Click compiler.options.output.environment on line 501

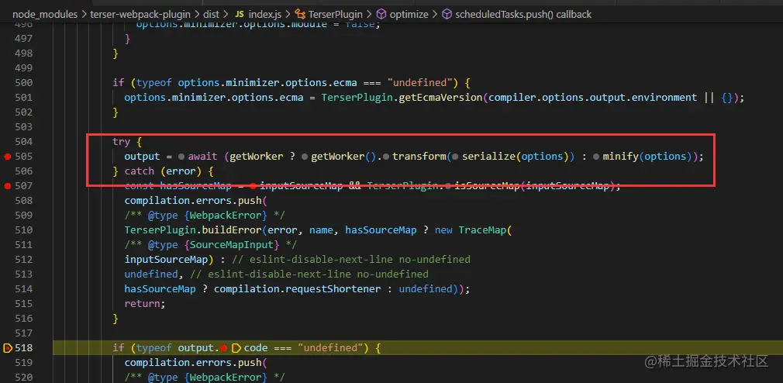pos(593,98)
